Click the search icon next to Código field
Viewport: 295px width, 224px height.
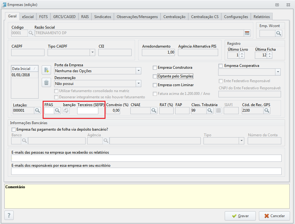coord(31,33)
